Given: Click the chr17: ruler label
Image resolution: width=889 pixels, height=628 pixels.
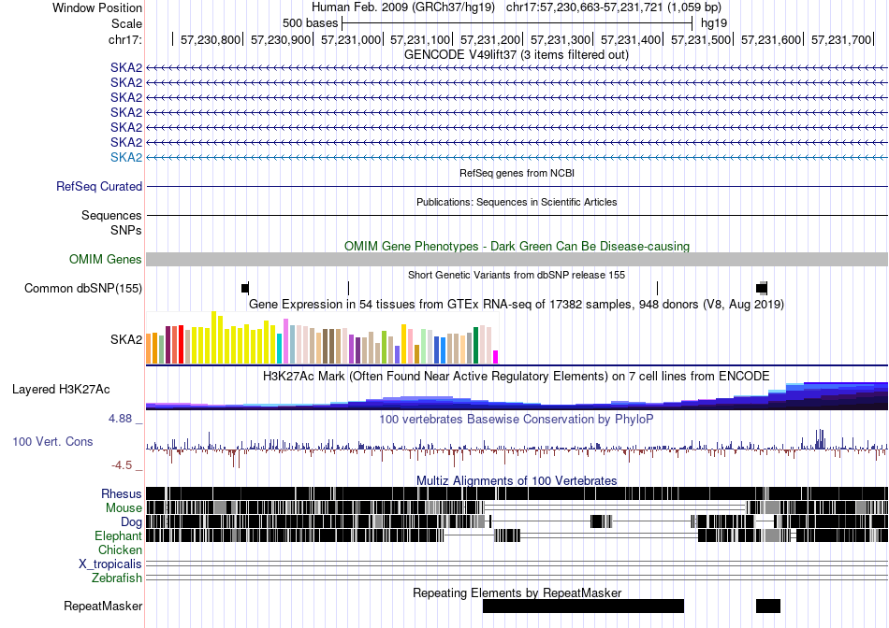Looking at the screenshot, I should pyautogui.click(x=125, y=39).
